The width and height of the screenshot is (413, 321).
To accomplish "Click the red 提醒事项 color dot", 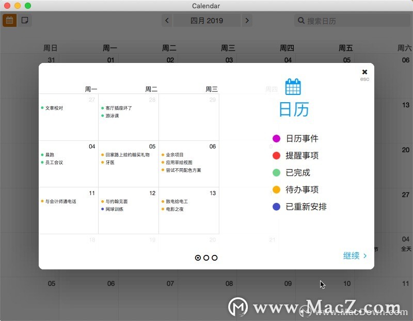I will pos(276,156).
